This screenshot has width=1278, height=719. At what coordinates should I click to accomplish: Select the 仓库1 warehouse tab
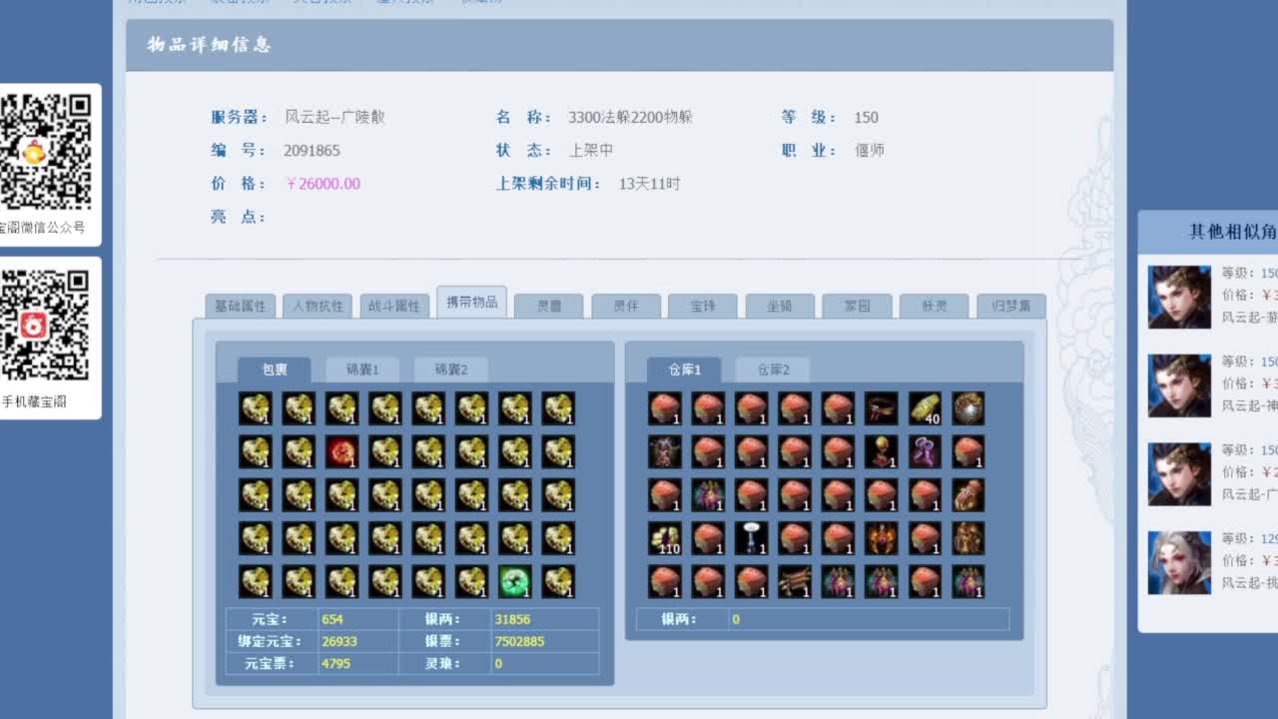click(x=685, y=369)
